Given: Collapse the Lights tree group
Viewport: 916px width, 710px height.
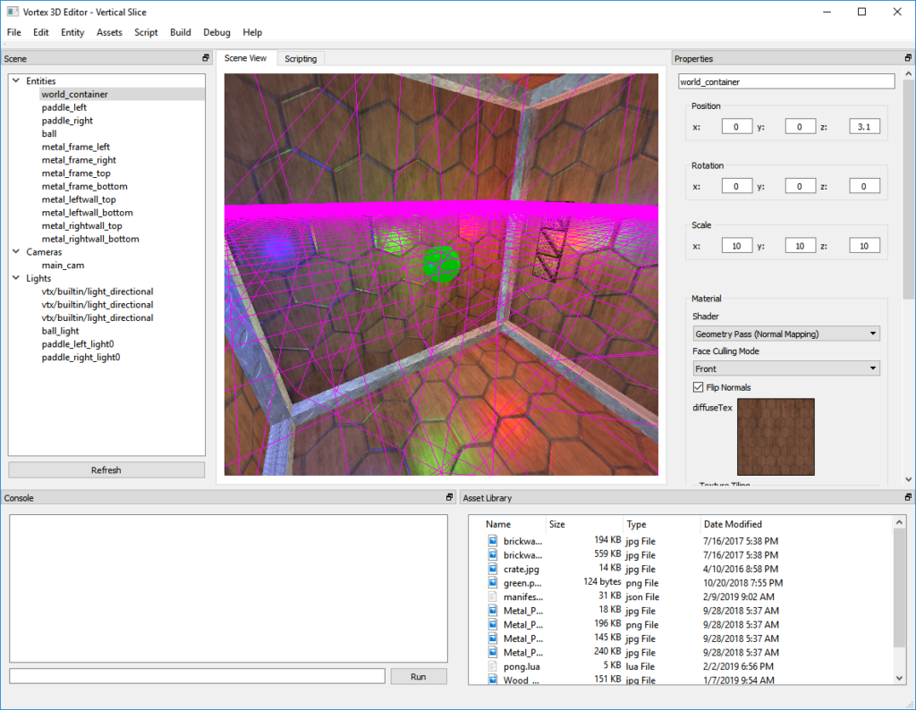Looking at the screenshot, I should pos(17,278).
